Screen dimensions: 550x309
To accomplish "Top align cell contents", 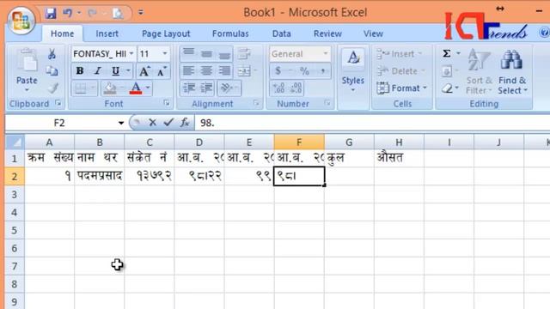I will [x=188, y=53].
